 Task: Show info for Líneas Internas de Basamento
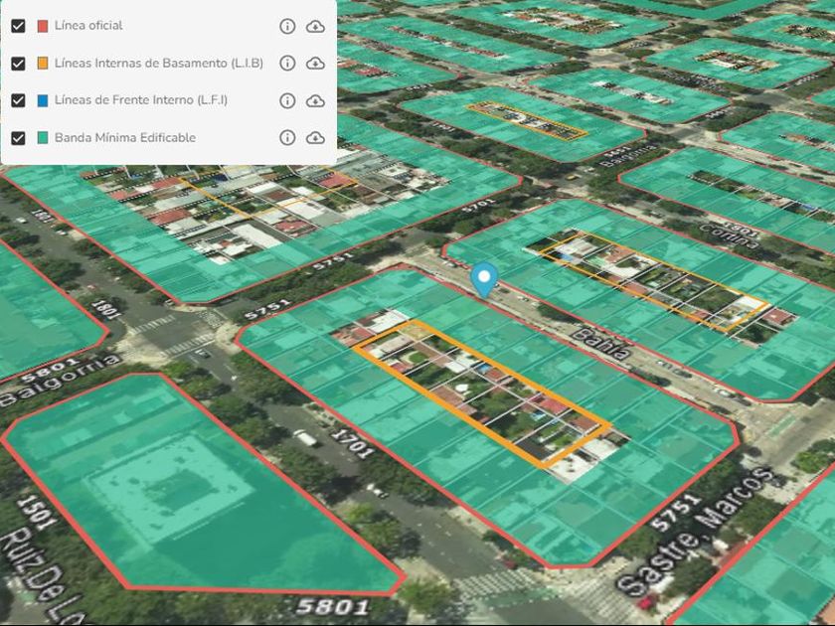pyautogui.click(x=287, y=64)
